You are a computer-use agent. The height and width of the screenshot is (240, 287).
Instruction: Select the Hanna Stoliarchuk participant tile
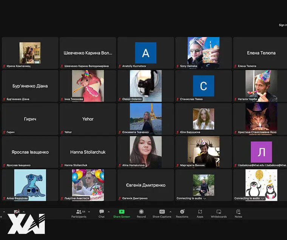coord(88,152)
